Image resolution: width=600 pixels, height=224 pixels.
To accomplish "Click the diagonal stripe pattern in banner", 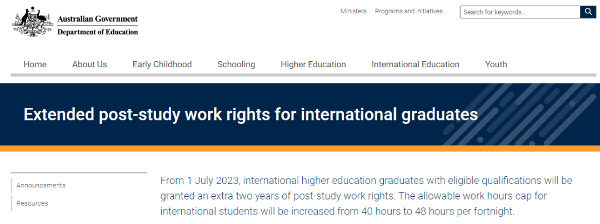I will click(521, 115).
